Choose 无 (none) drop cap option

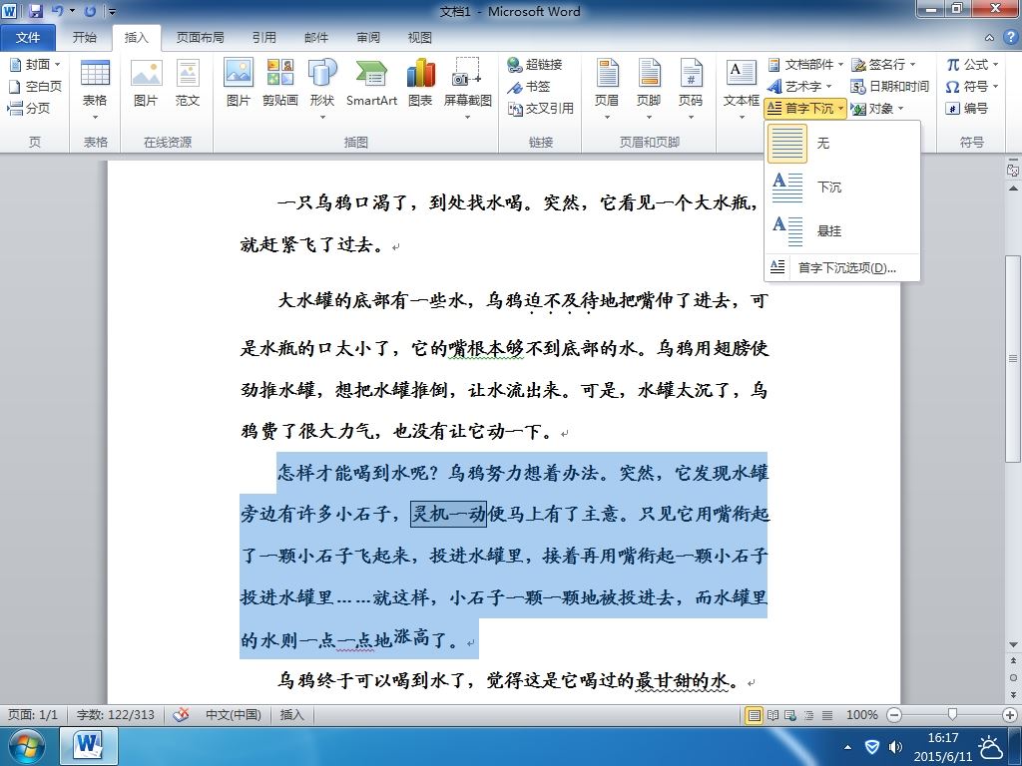coord(842,144)
